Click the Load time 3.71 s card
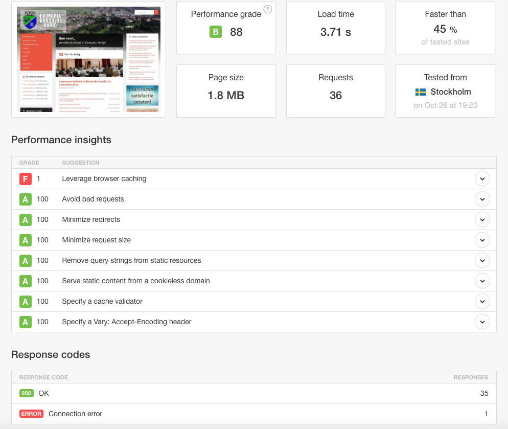 coord(336,28)
